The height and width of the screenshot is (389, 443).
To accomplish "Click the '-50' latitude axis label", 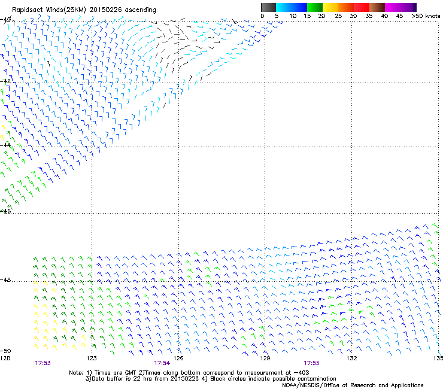I will click(5, 351).
